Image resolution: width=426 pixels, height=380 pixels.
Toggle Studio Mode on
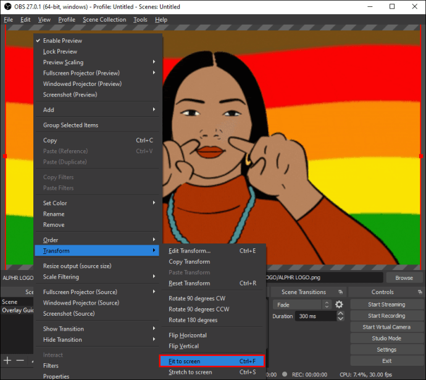386,339
